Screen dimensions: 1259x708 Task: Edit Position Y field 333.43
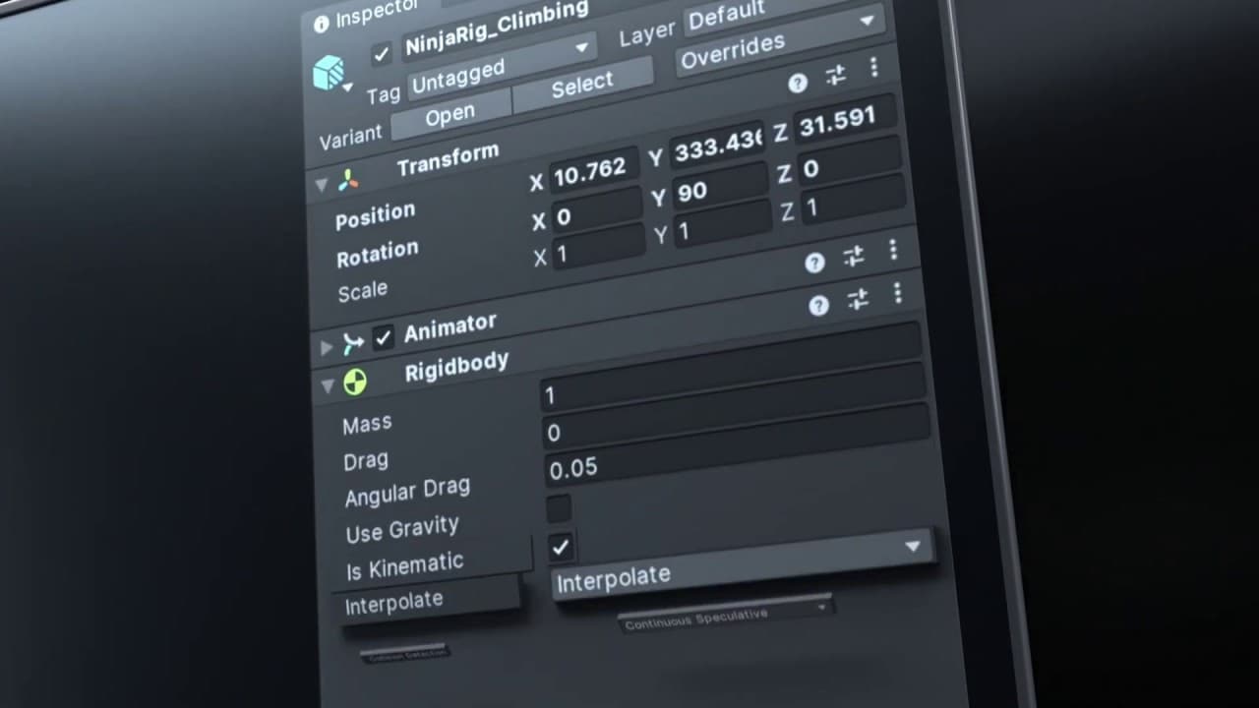(720, 147)
